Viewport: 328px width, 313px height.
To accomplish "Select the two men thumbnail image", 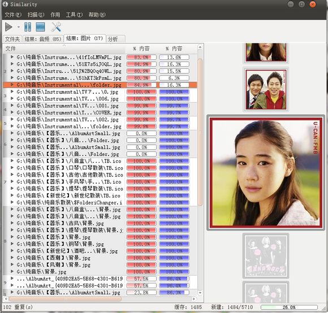I will (266, 89).
